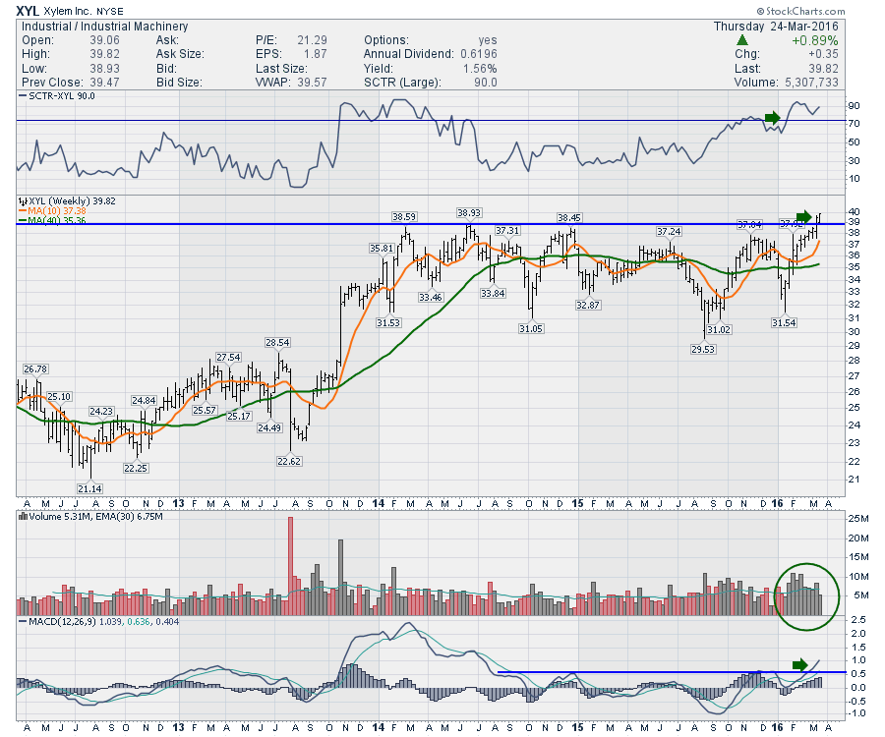Click the 90 label on SCTR axis
885x737 pixels.
click(x=854, y=106)
